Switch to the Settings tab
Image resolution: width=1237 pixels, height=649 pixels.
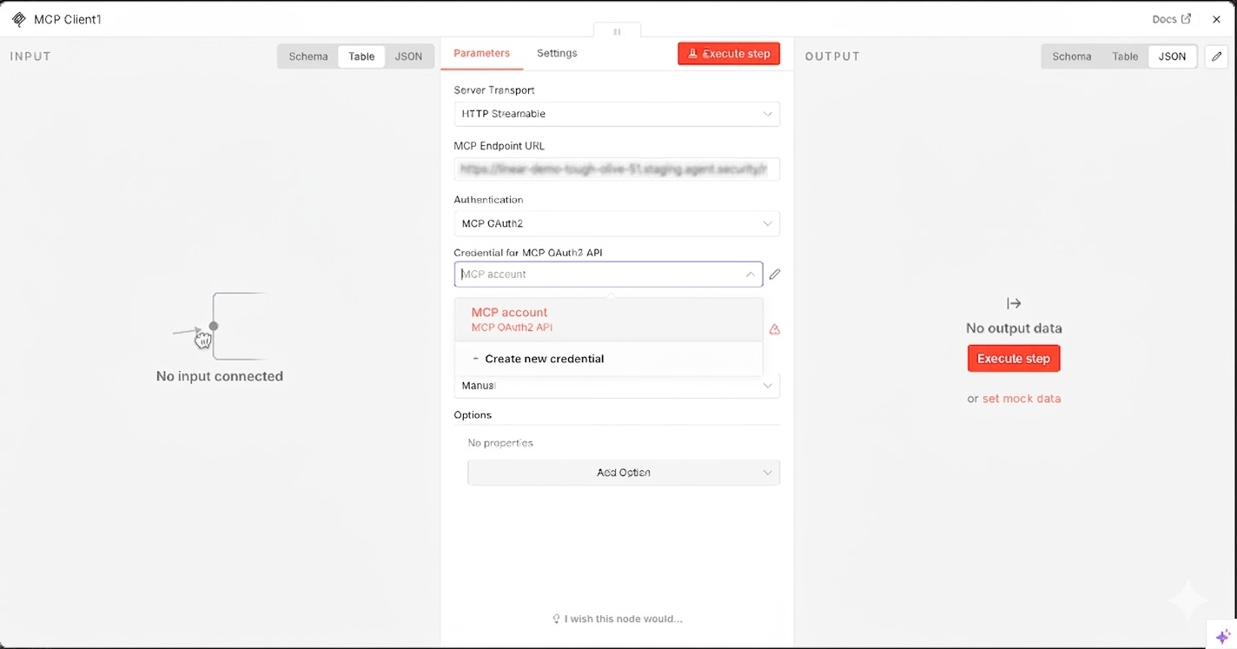[557, 52]
